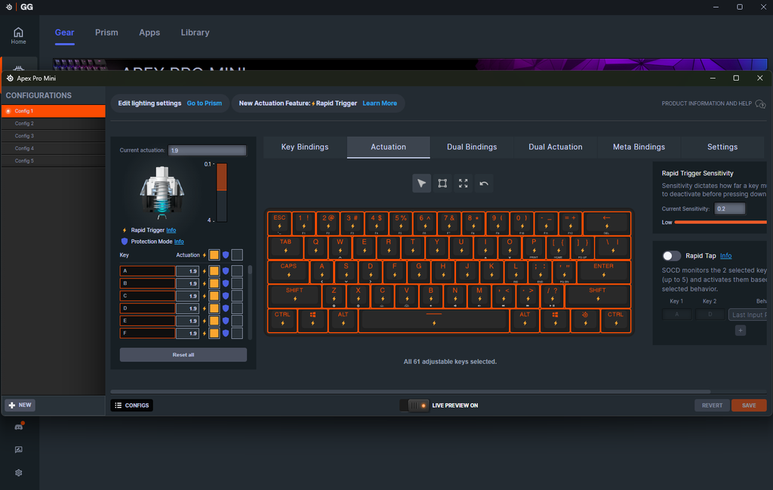The image size is (773, 490).
Task: Click the Current actuation value field
Action: click(x=207, y=150)
